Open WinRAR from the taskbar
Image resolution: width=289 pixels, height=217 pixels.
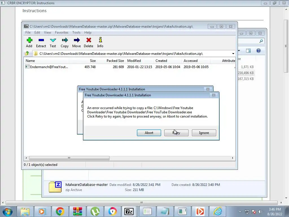click(x=78, y=211)
